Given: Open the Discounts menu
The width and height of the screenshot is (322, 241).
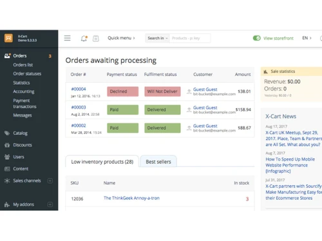Looking at the screenshot, I should [x=23, y=145].
